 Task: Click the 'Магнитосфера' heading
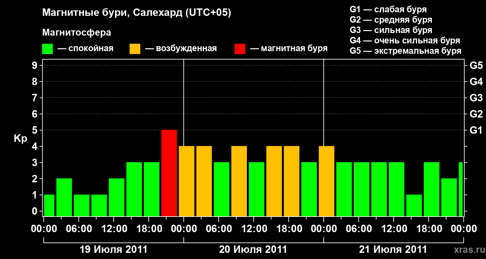coord(76,33)
